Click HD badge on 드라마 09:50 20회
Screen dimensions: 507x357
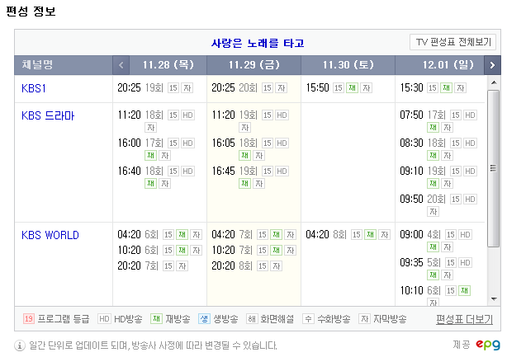pos(470,200)
